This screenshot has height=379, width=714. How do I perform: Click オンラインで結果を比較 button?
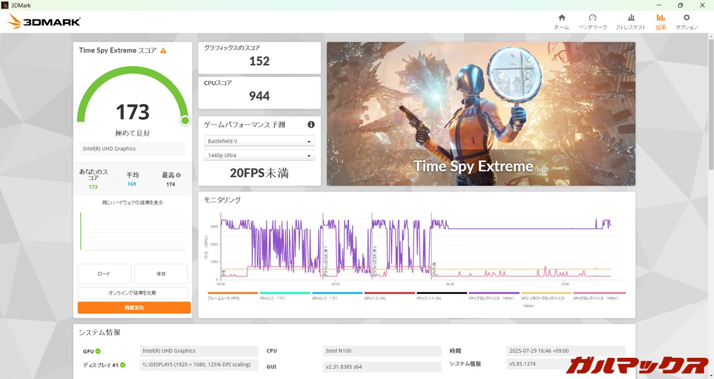click(132, 293)
